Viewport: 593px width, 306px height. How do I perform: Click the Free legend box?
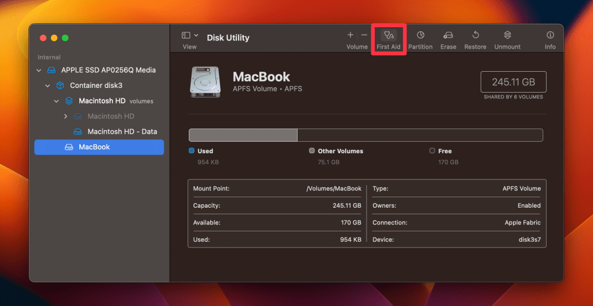pos(432,150)
